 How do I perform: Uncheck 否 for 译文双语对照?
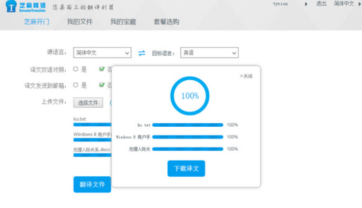tap(102, 69)
